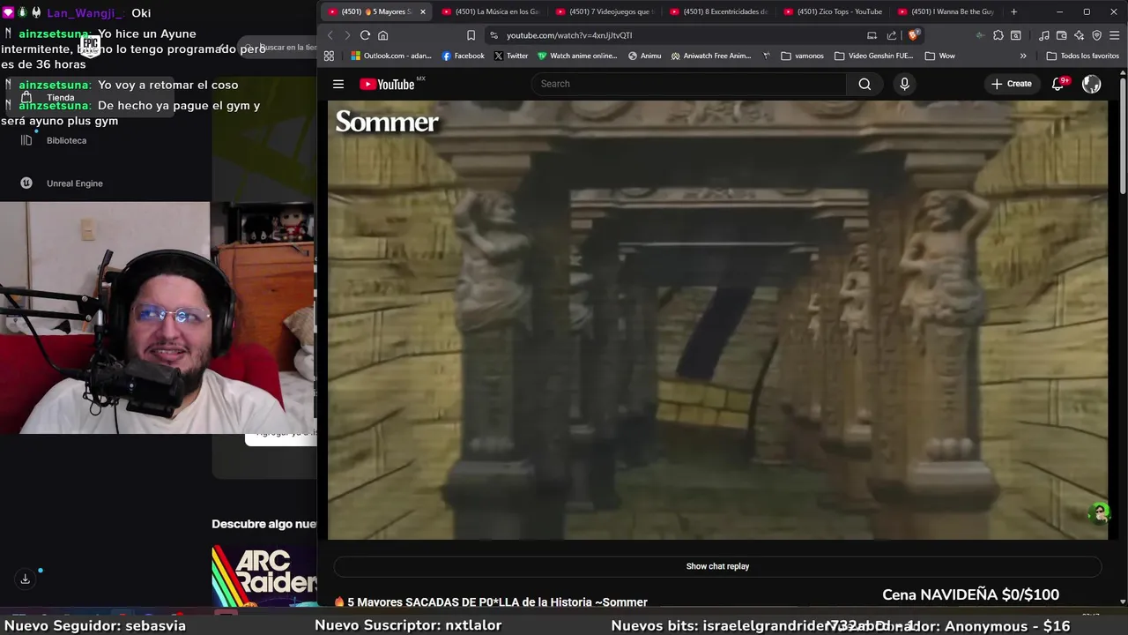Open the browser home page
This screenshot has height=635, width=1128.
(383, 35)
